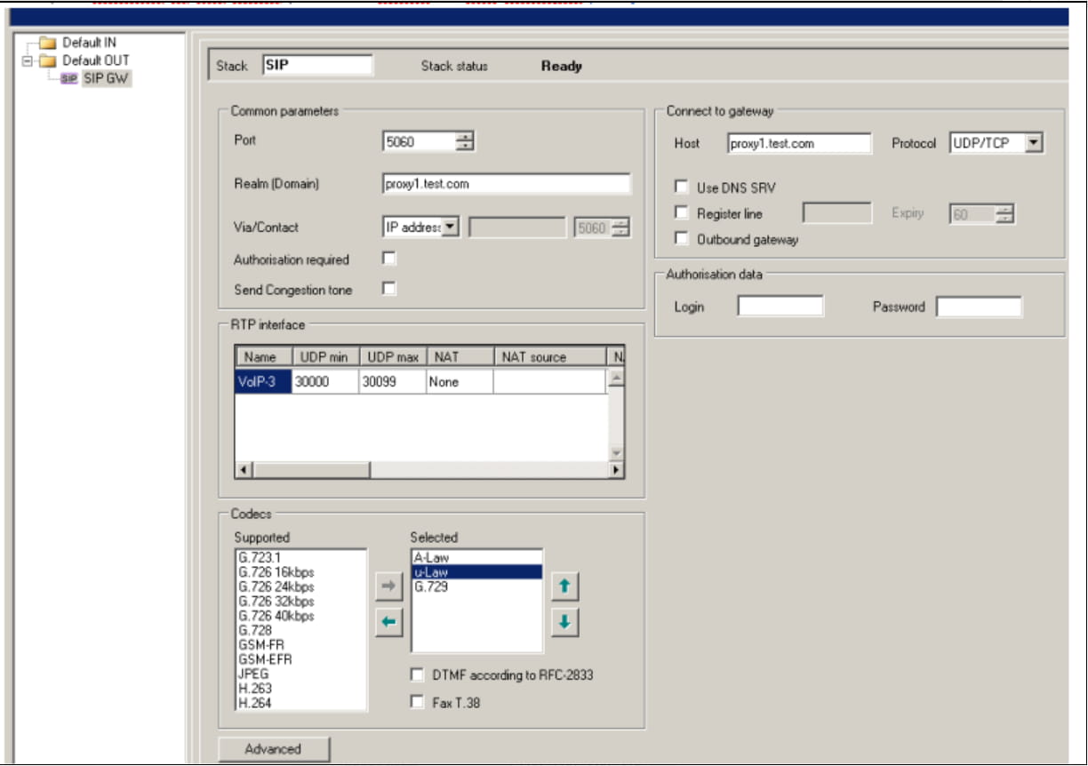Select G.729 in Selected codecs
This screenshot has height=766, width=1088.
click(x=476, y=586)
